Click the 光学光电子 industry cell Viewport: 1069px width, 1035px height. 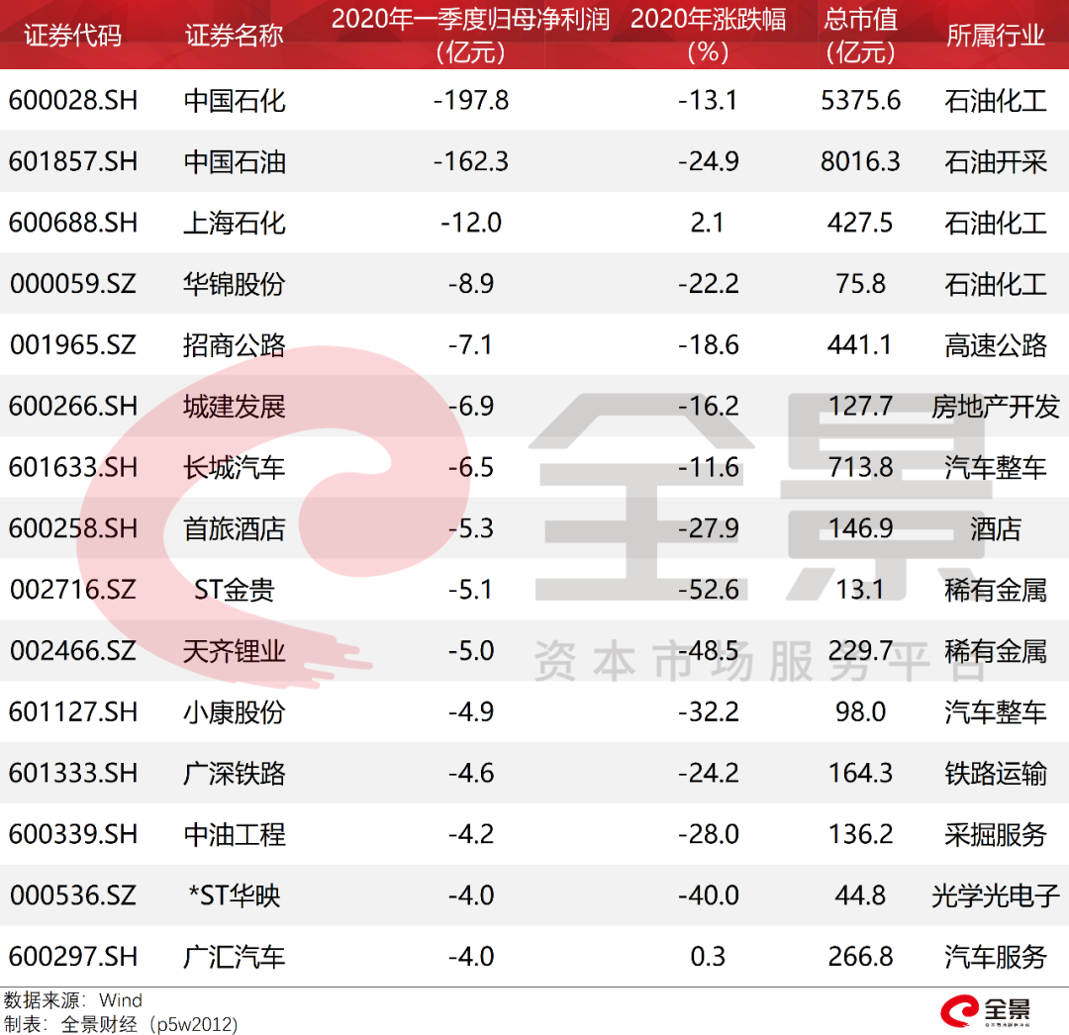(996, 895)
